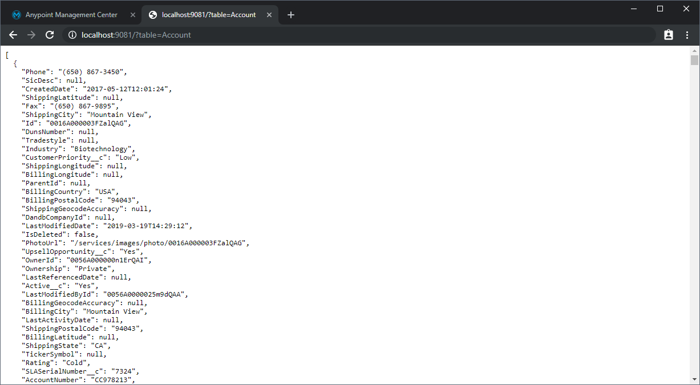The width and height of the screenshot is (700, 385).
Task: Open a new browser tab
Action: (291, 15)
